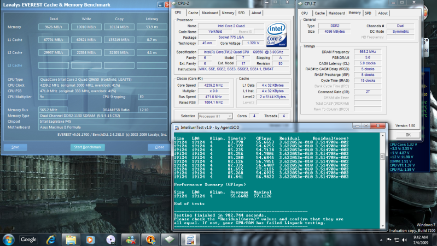Switch to SPD tab in right CPU-Z
The height and width of the screenshot is (246, 437).
368,13
